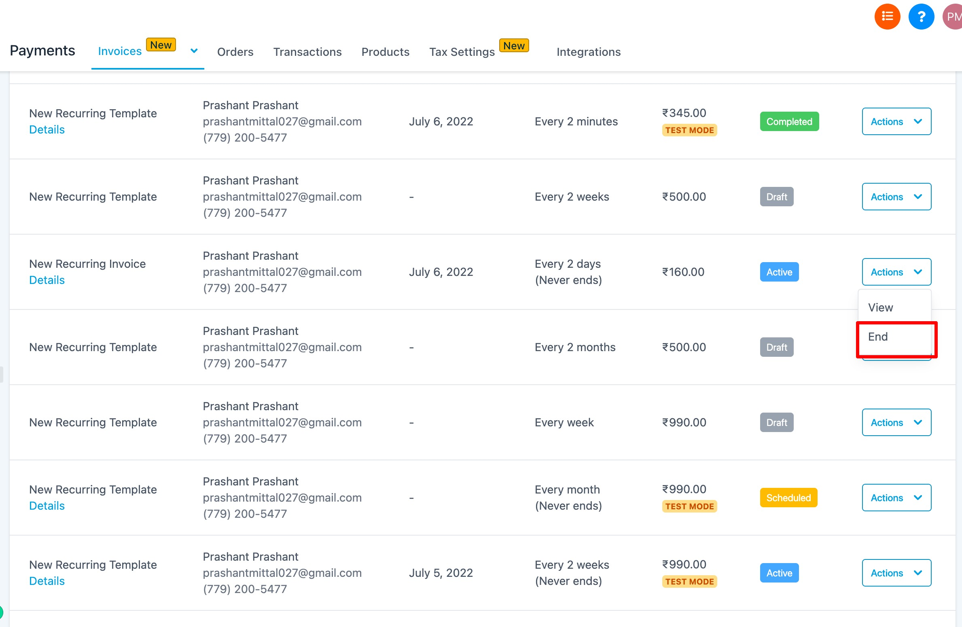Click Details link under Scheduled recurring template

47,506
